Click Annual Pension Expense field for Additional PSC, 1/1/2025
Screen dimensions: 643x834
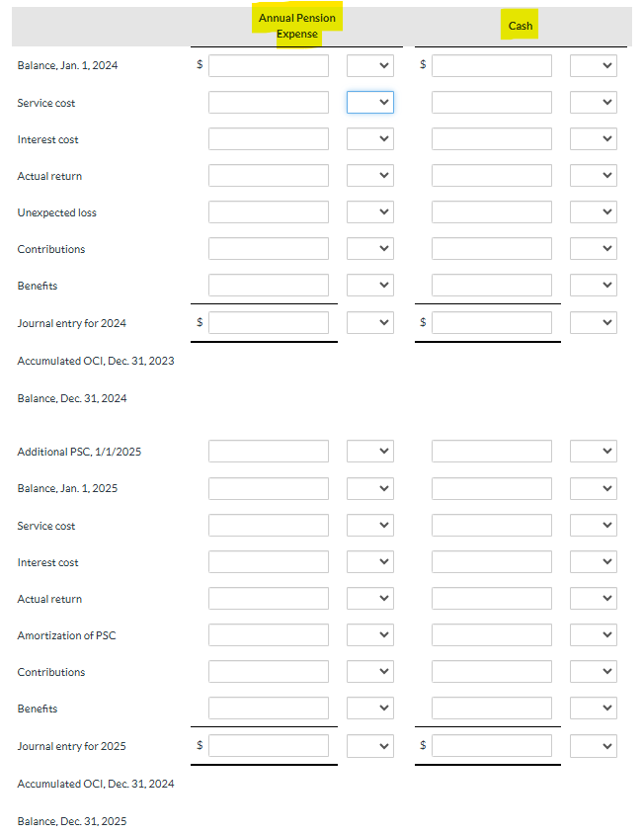coord(269,451)
